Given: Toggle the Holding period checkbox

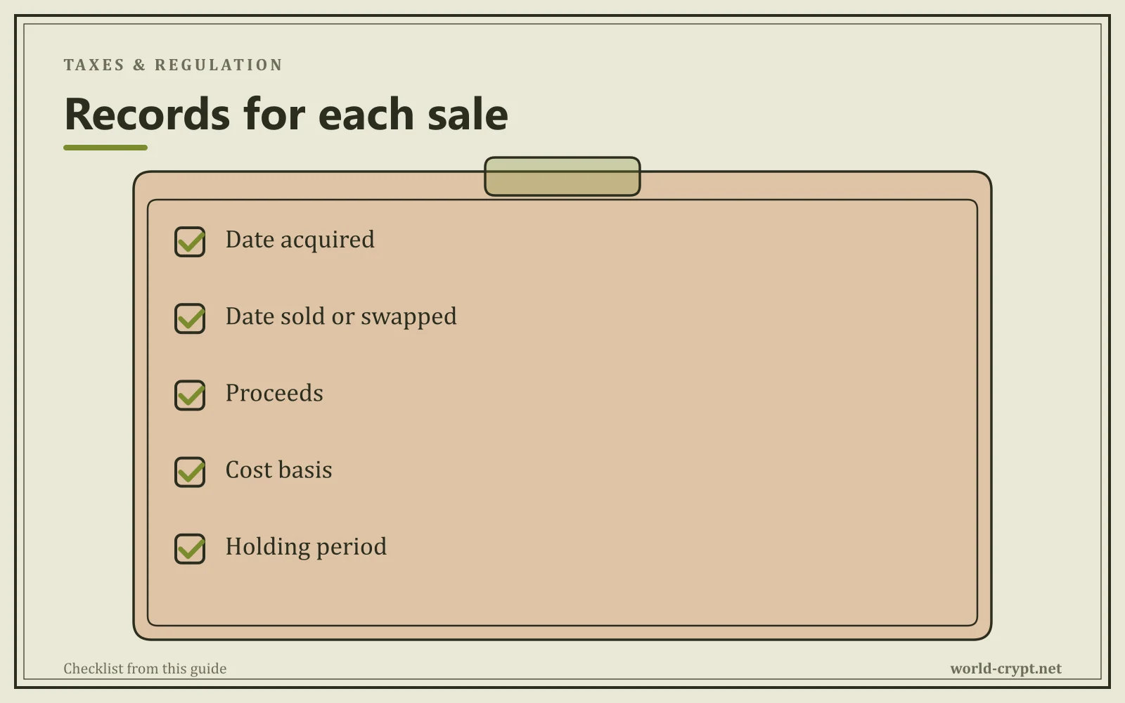Looking at the screenshot, I should (190, 548).
